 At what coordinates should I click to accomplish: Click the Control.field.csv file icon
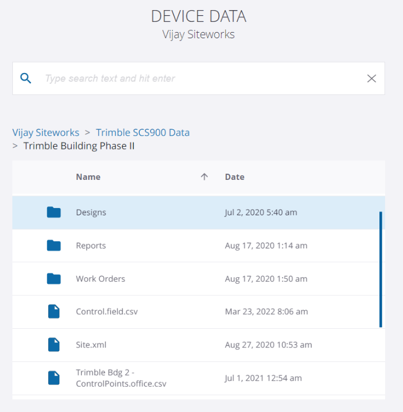(x=54, y=311)
